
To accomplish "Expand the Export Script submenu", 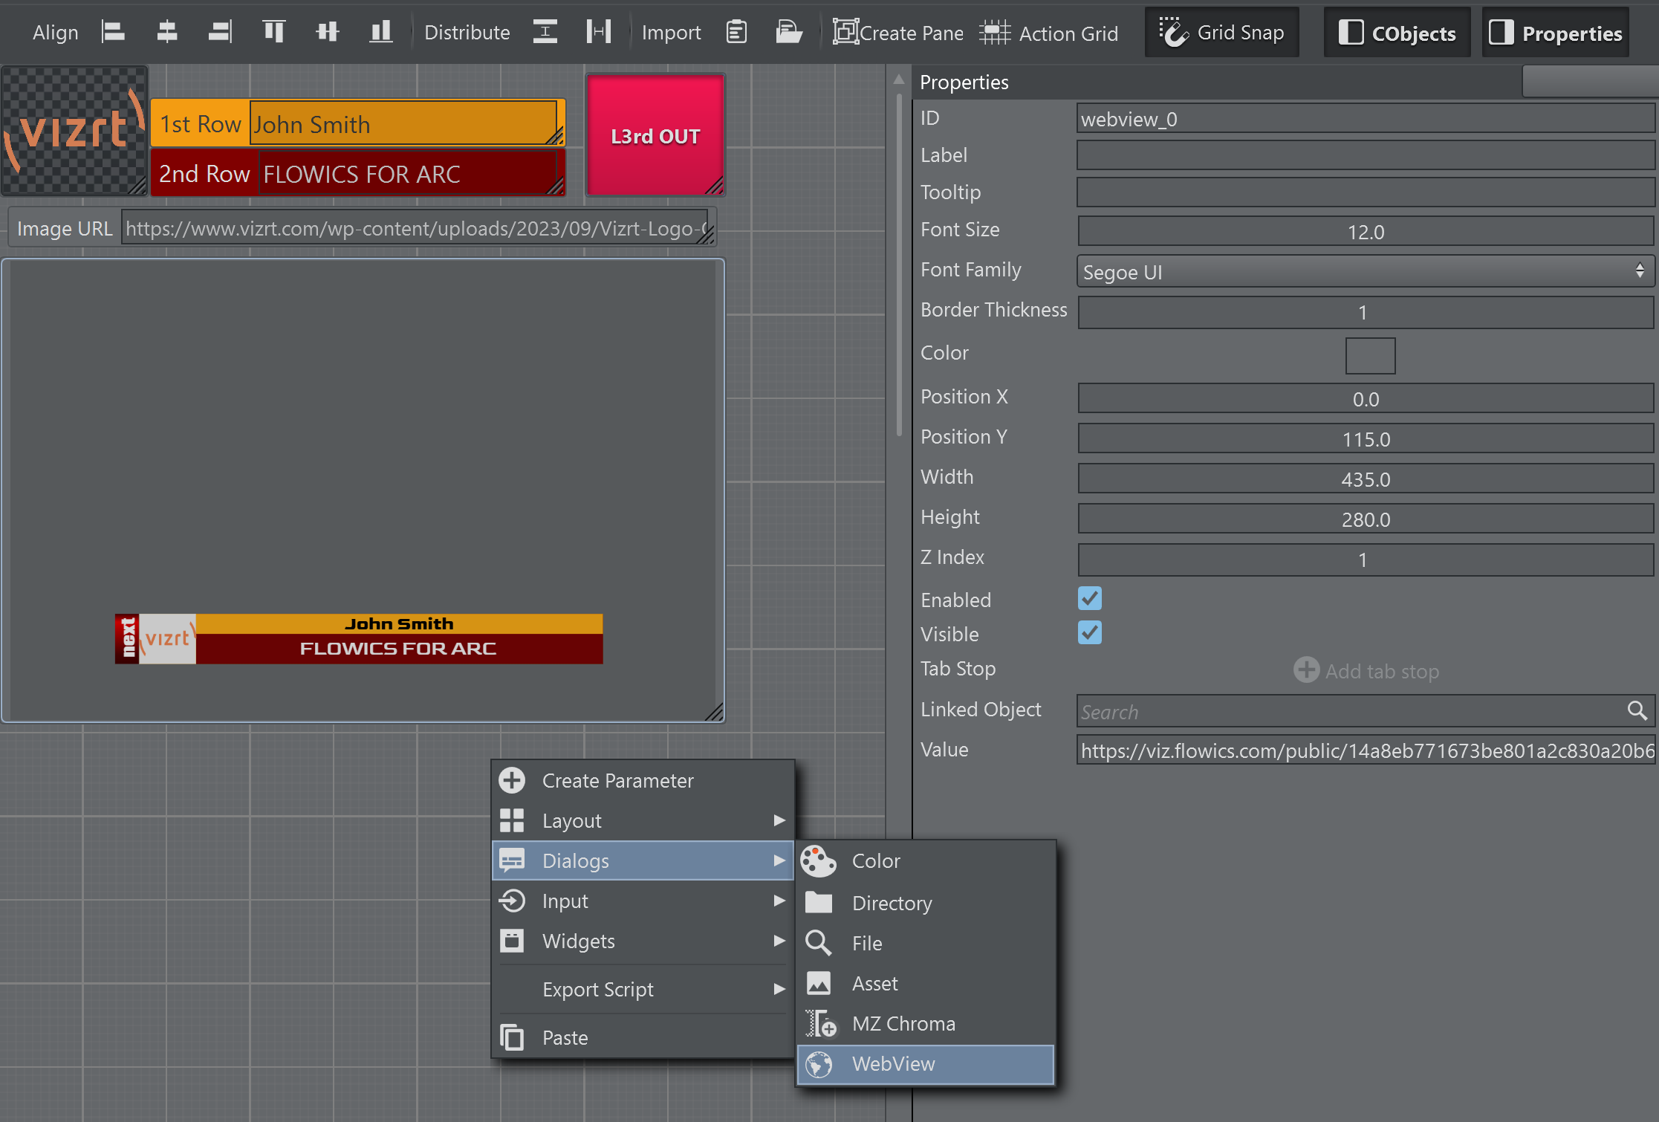I will coord(643,989).
